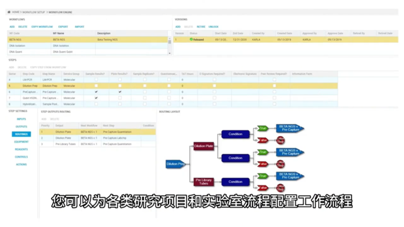Open the Outputs step setting

pos(21,127)
